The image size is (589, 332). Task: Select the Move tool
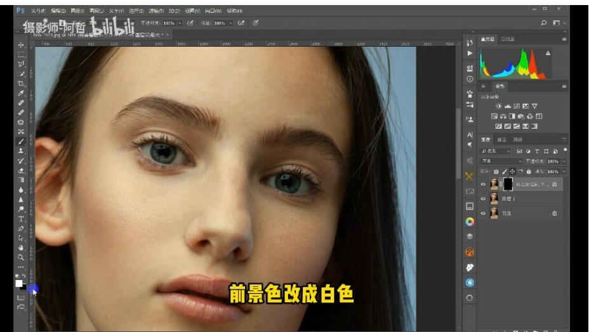pos(21,45)
